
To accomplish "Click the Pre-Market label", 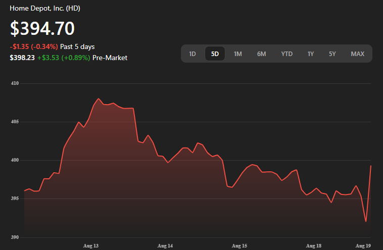I will (110, 58).
